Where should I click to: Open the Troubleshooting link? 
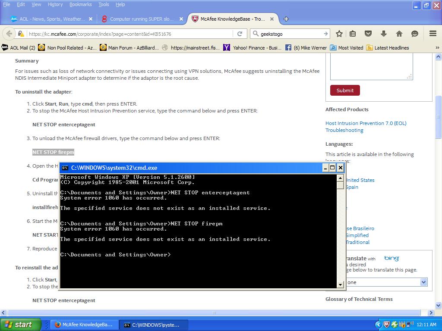click(344, 130)
